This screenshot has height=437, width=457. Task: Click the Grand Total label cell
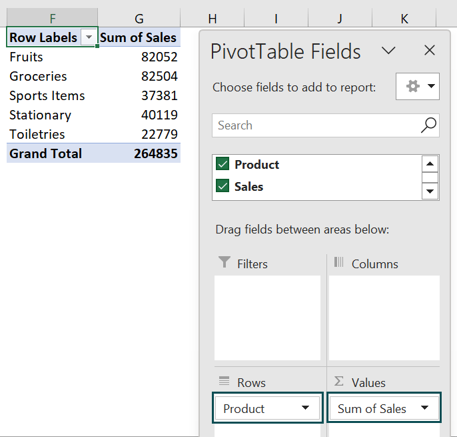tap(52, 153)
